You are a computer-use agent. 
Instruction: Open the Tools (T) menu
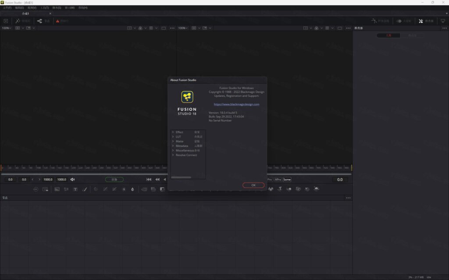[45, 8]
